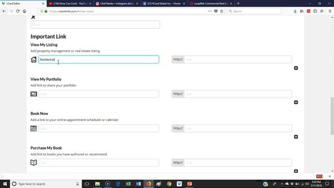Open Windows action center notifications

[x=327, y=184]
